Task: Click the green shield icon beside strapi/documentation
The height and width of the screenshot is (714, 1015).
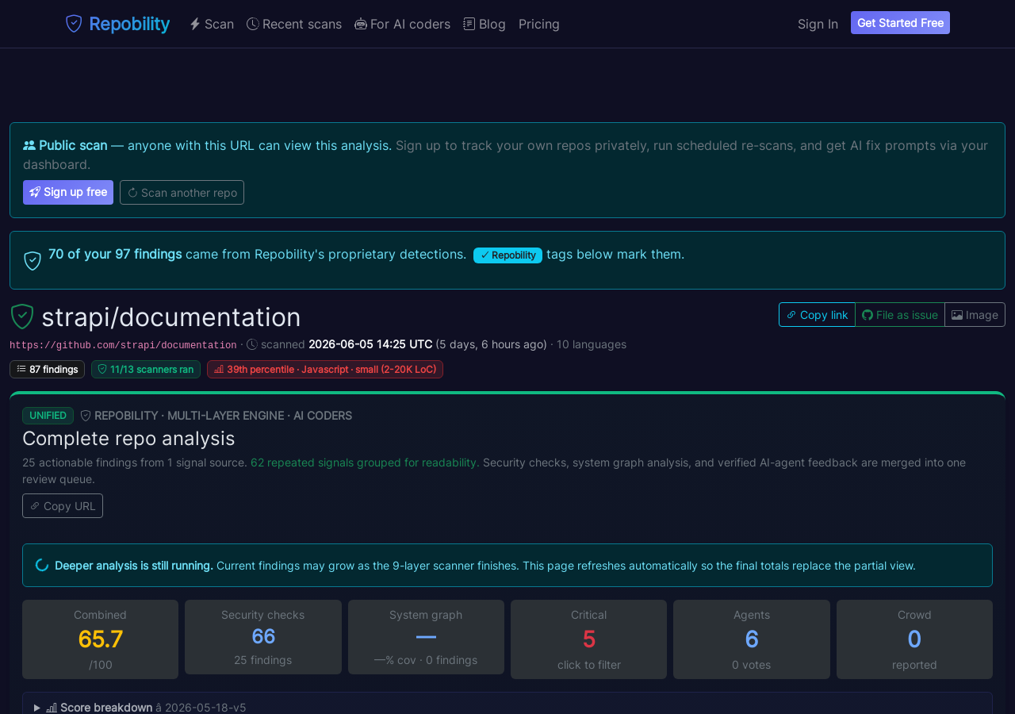Action: tap(22, 317)
